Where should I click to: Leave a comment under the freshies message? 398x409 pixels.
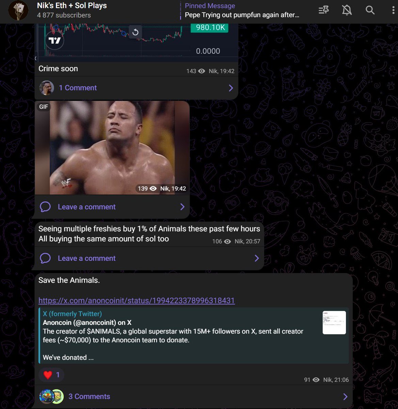[x=87, y=258]
